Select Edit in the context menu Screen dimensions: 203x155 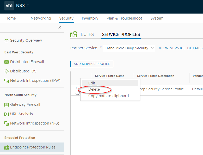pos(92,83)
